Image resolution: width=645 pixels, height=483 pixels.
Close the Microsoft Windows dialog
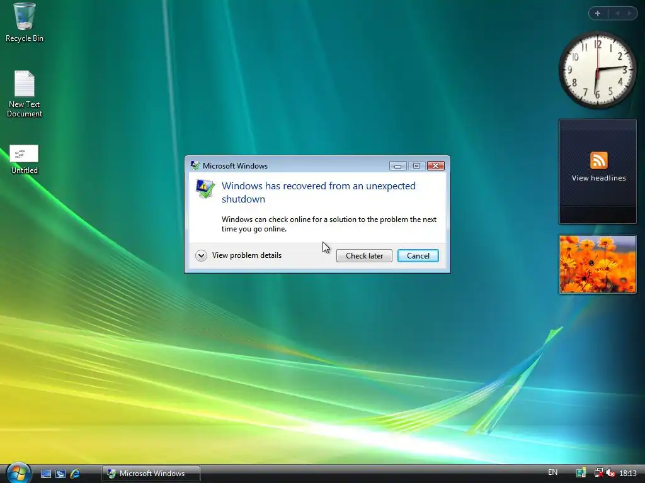click(436, 165)
